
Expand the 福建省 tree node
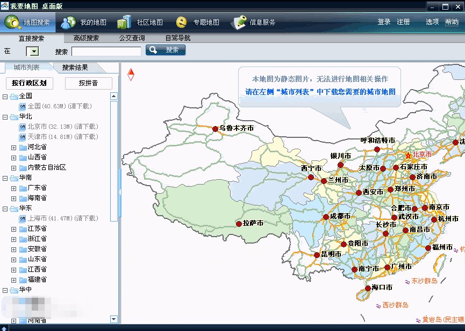(x=13, y=280)
